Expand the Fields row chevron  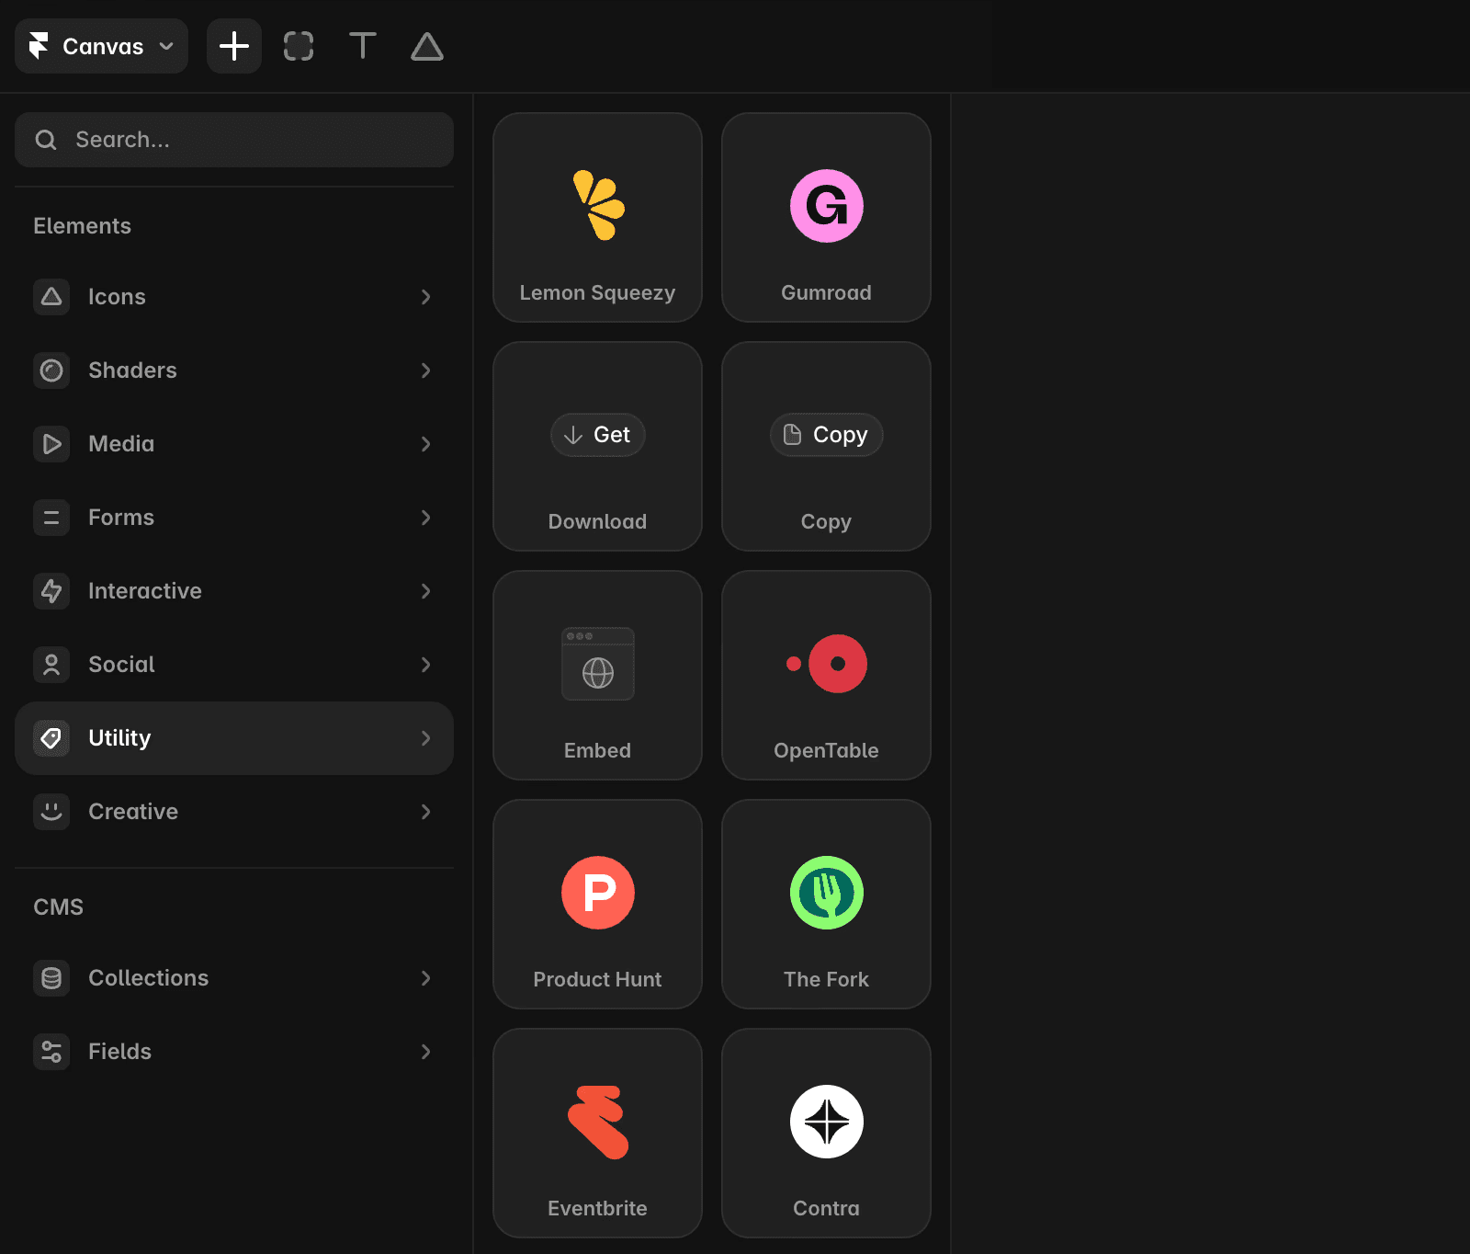[x=425, y=1052]
